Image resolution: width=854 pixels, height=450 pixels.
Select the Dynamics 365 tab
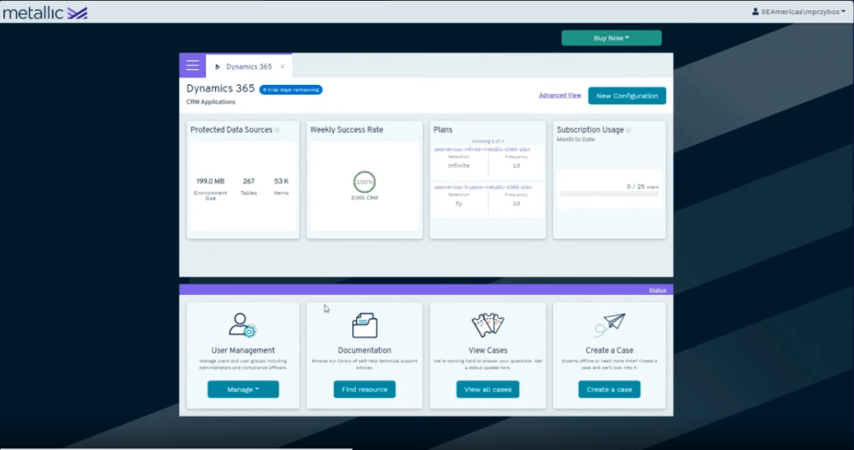[x=249, y=67]
